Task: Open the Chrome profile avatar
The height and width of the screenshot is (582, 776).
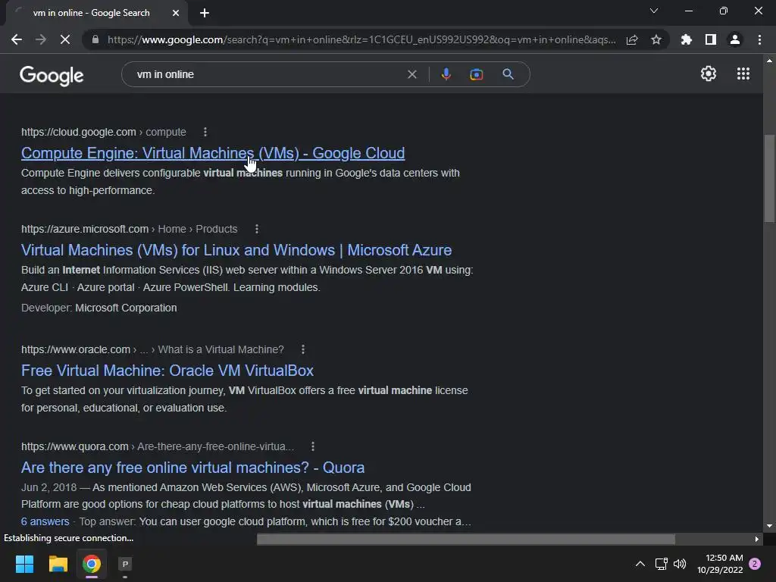Action: tap(735, 39)
